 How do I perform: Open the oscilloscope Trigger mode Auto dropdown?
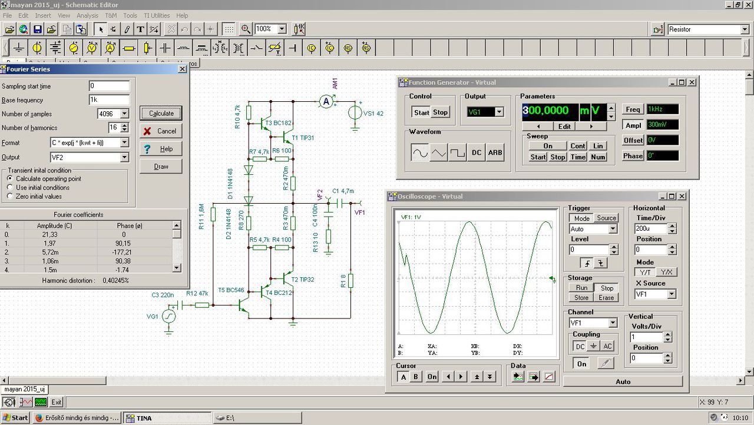pyautogui.click(x=613, y=229)
